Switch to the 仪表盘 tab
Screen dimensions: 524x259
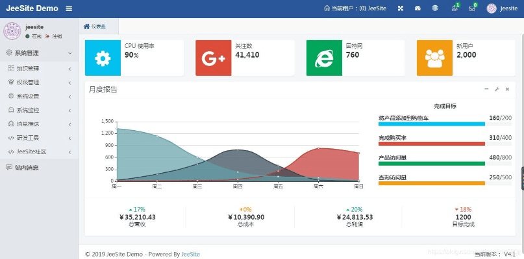click(95, 27)
